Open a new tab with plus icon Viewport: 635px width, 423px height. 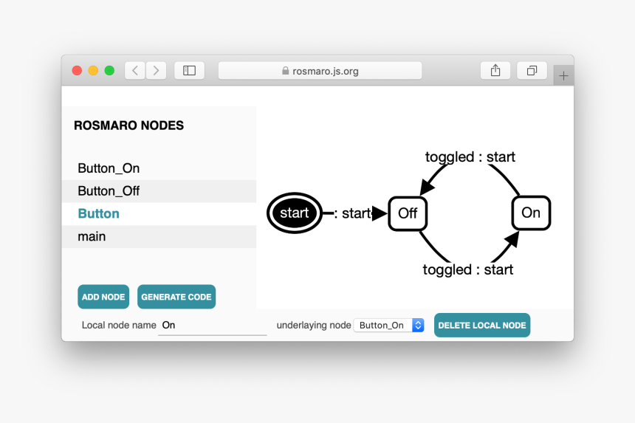point(563,75)
